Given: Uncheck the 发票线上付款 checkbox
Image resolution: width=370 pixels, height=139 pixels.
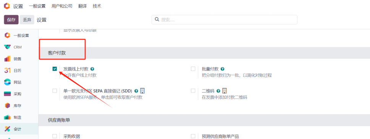Looking at the screenshot, I should pos(55,69).
